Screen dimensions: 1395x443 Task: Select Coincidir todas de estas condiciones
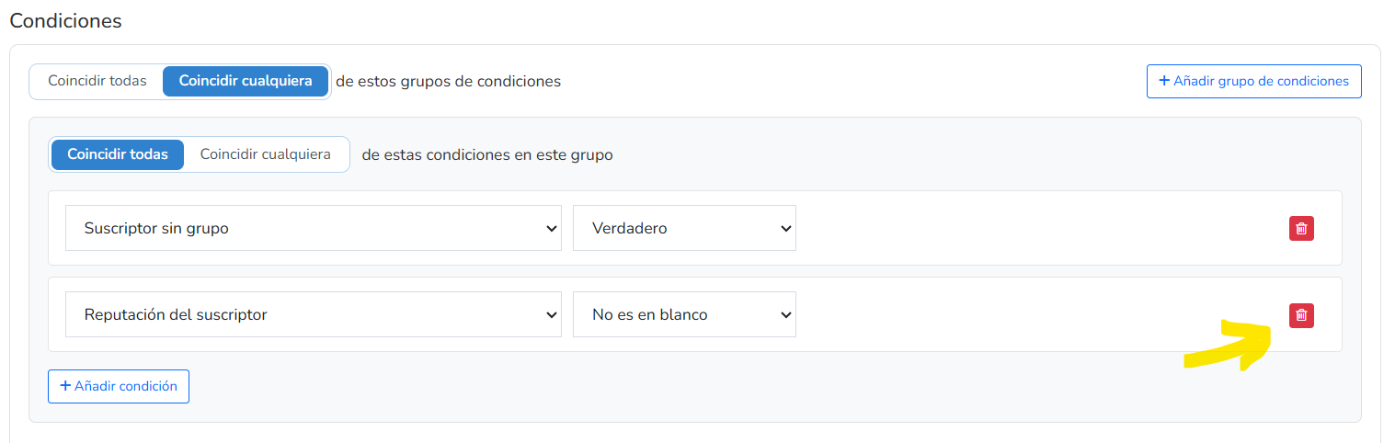coord(118,154)
